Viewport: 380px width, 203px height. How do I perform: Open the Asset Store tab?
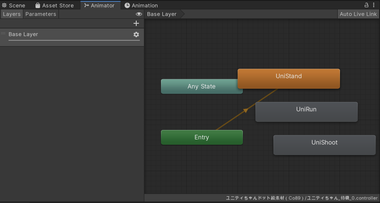pos(54,5)
